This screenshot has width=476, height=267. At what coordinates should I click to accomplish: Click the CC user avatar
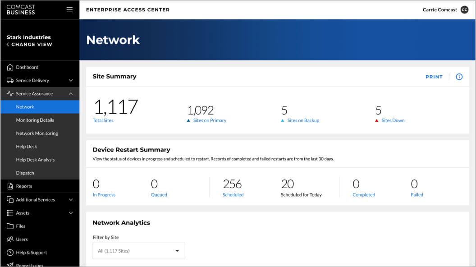(464, 9)
